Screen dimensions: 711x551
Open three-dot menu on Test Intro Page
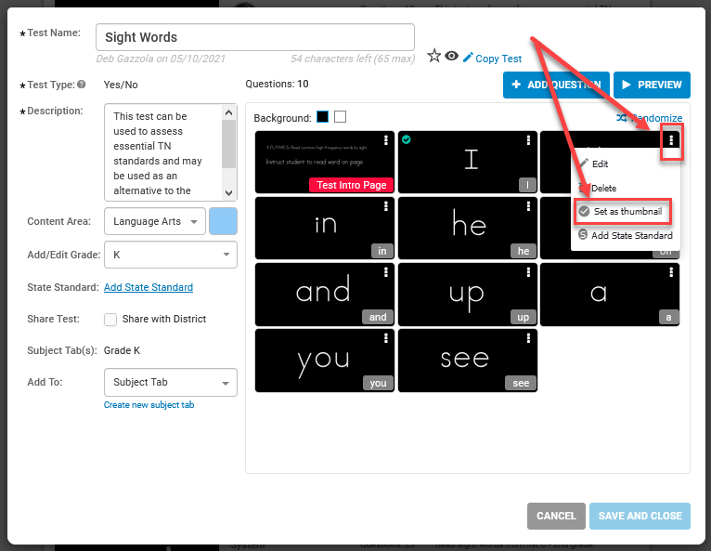pos(386,140)
